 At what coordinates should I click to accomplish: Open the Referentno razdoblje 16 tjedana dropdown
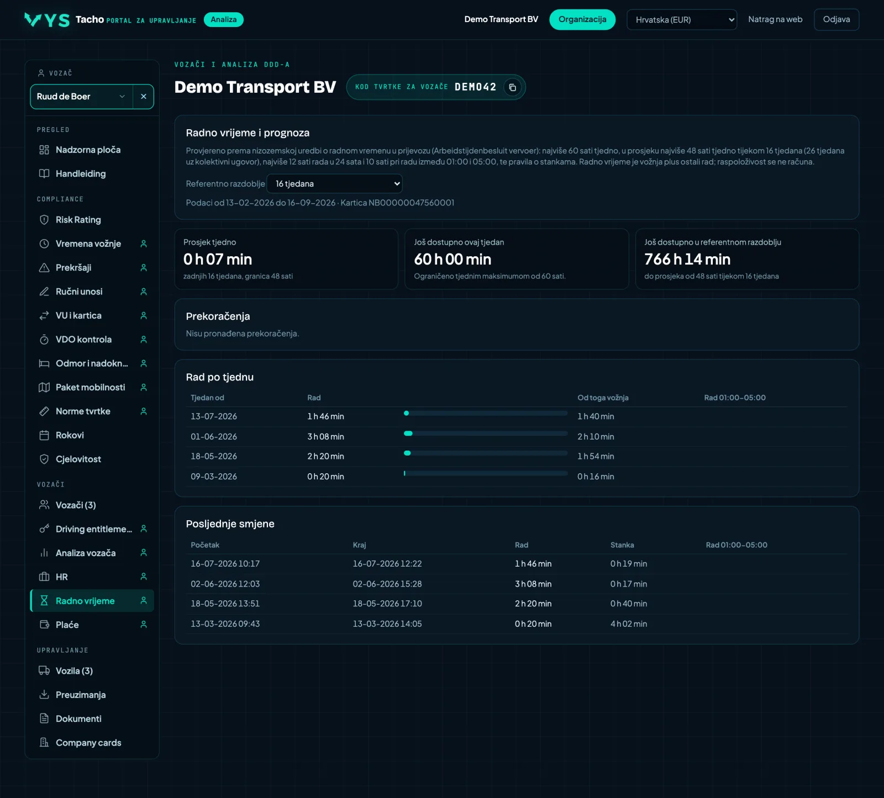point(334,184)
